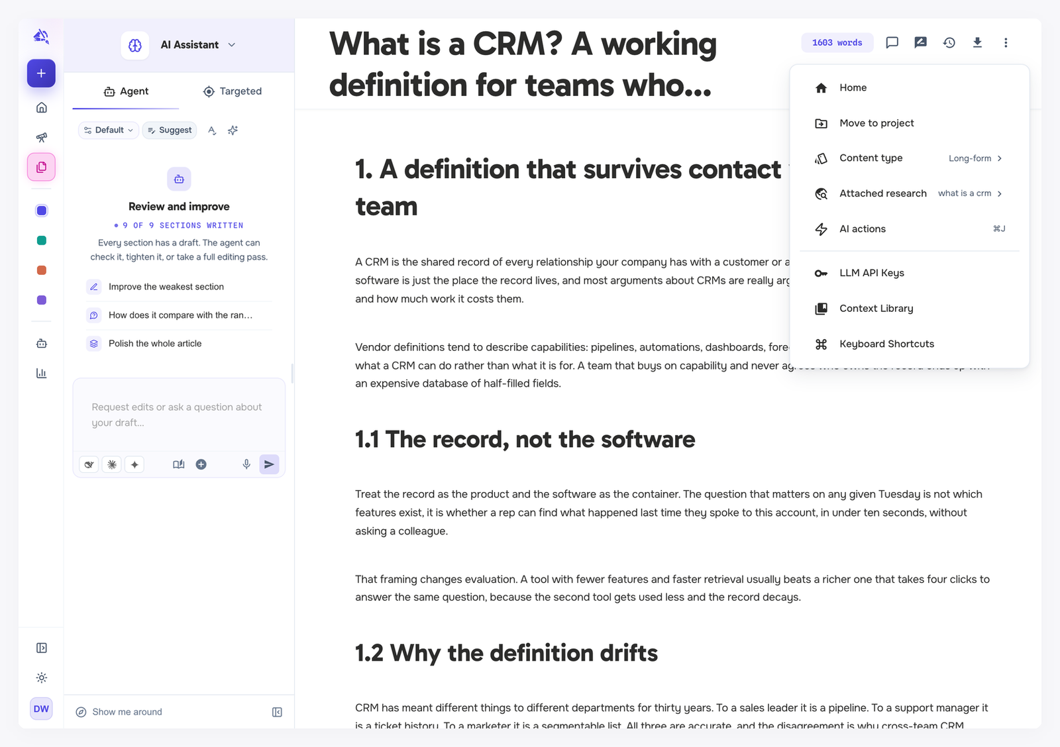Open the feedback edit-chat icon

pos(921,42)
